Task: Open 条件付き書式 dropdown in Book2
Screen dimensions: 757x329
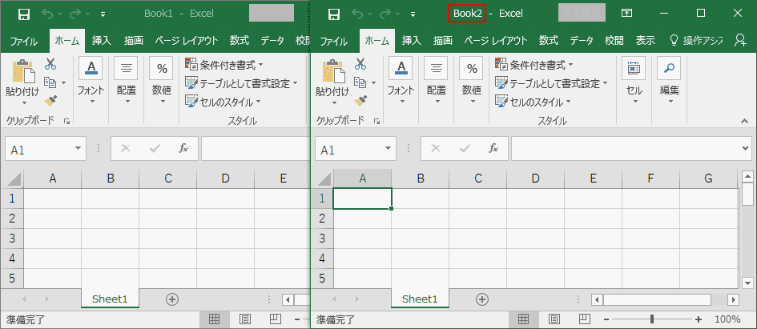Action: coord(535,65)
